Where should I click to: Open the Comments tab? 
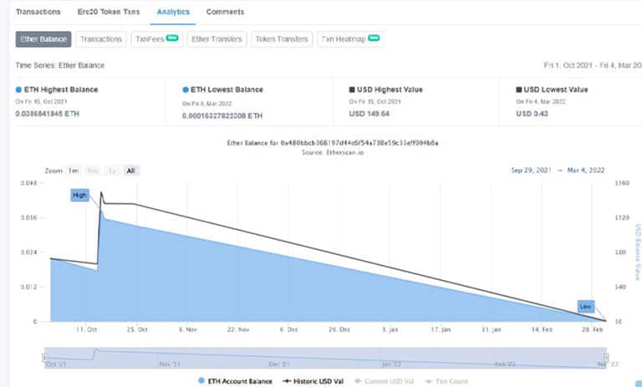tap(225, 12)
